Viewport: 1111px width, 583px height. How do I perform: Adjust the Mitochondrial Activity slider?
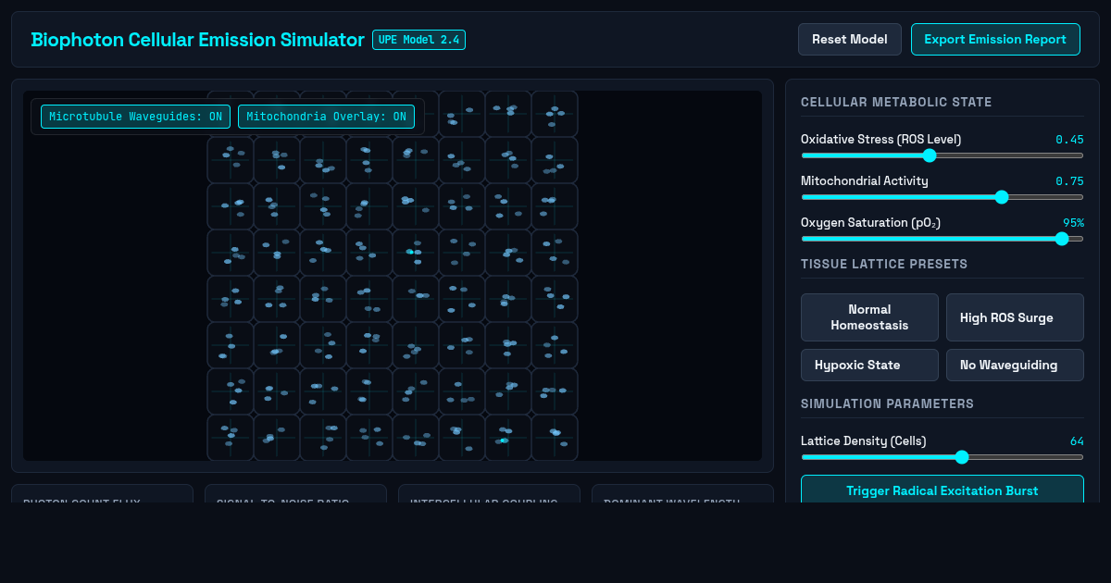click(x=942, y=197)
